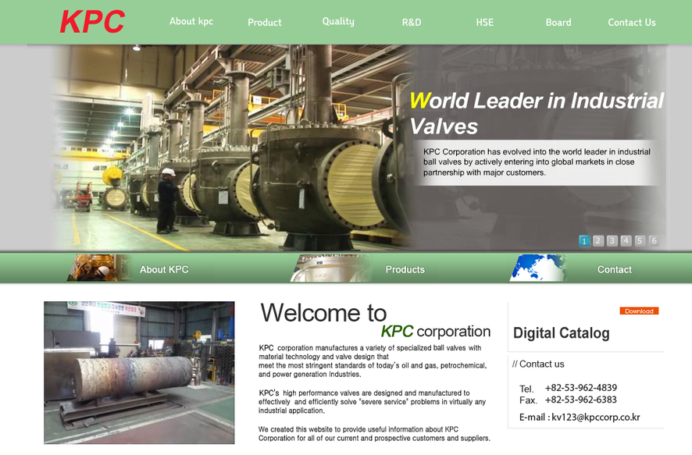Open the About kpc menu

pyautogui.click(x=191, y=21)
